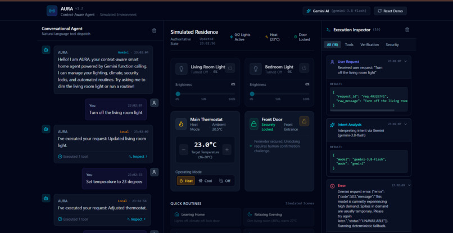Click the Main Thermostat flame icon

[x=181, y=124]
